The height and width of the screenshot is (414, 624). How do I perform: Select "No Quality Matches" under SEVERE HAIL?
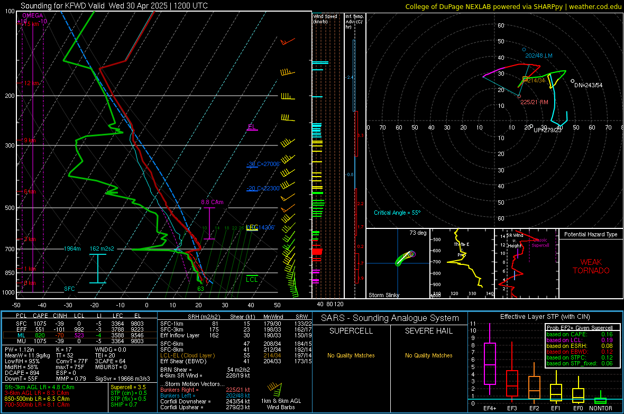tap(428, 355)
